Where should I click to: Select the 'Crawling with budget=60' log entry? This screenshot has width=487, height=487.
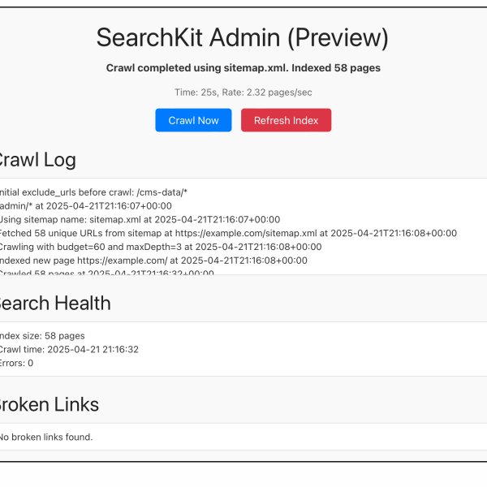159,247
